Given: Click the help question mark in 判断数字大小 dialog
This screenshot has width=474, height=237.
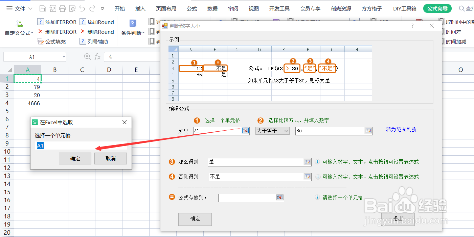Looking at the screenshot, I should pyautogui.click(x=412, y=26).
